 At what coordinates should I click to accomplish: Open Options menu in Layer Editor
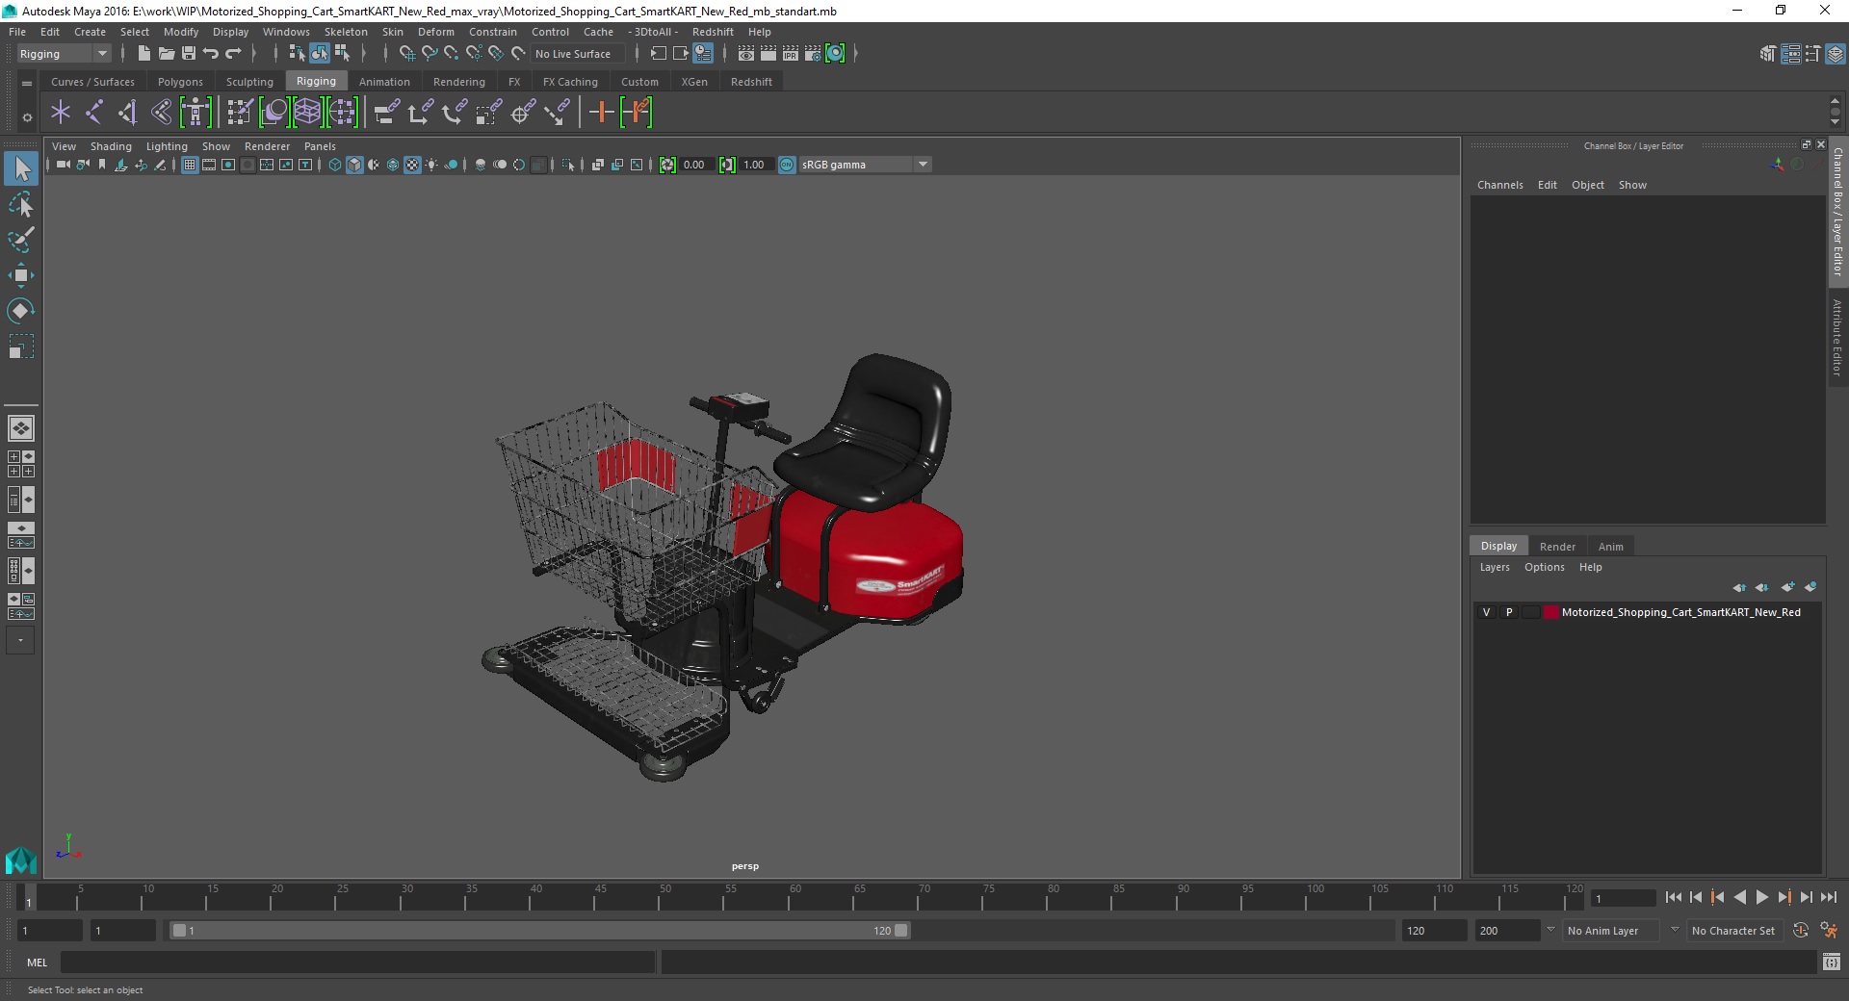coord(1544,567)
